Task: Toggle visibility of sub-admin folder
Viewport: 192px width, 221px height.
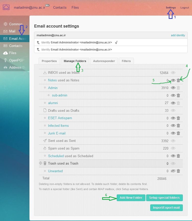Action: pyautogui.click(x=173, y=95)
